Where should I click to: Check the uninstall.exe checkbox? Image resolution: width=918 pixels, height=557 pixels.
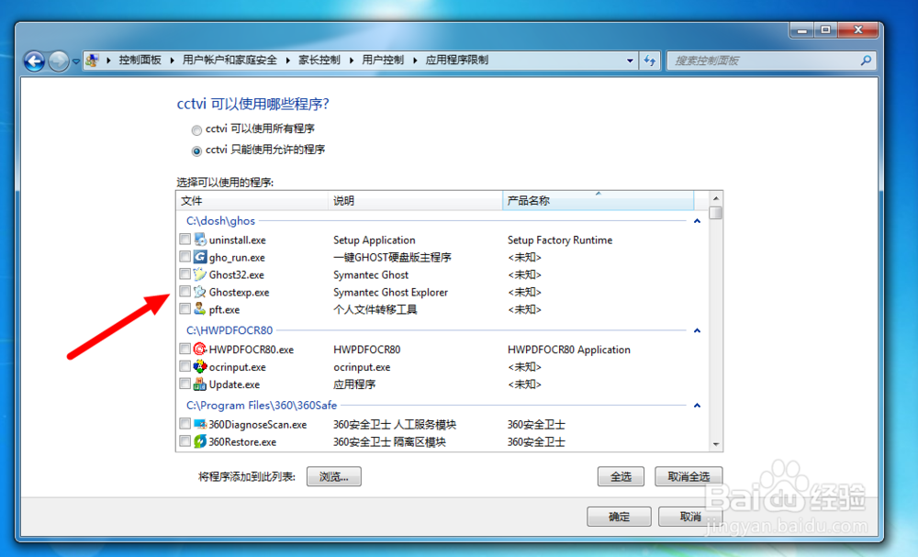[x=185, y=240]
